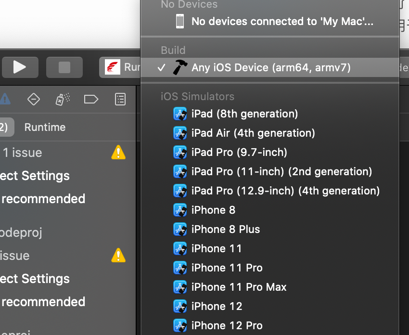
Task: Click No devices connected to My Mac item
Action: click(x=282, y=21)
